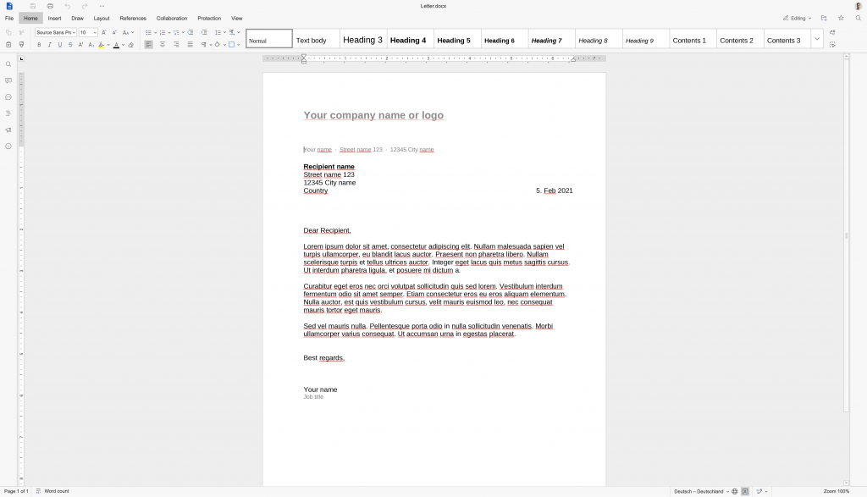Clear formatting with the clear style icon

[131, 45]
